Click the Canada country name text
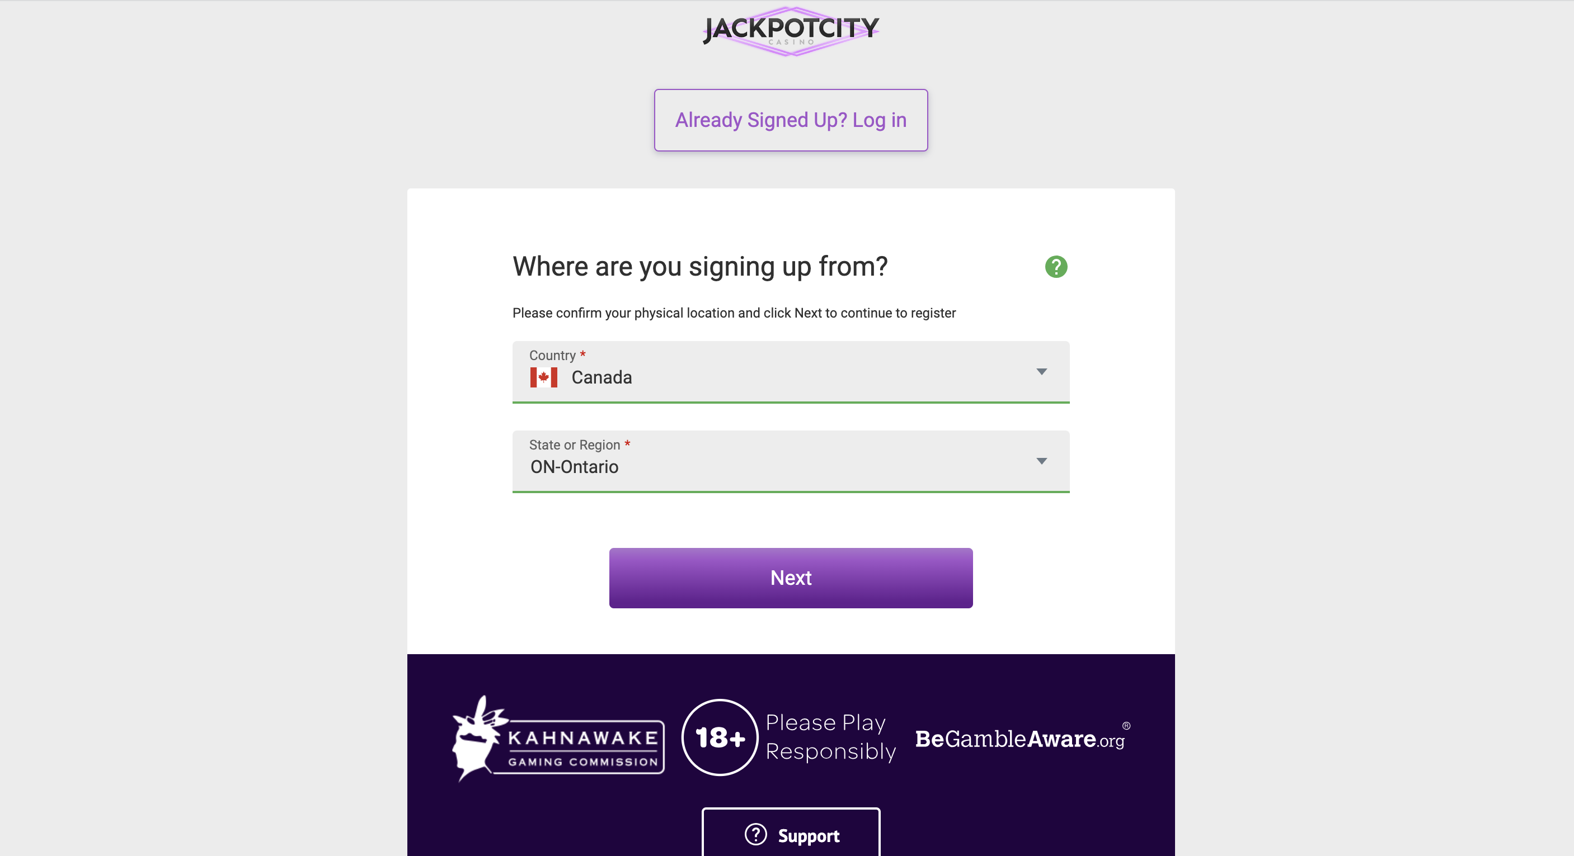The image size is (1574, 856). pyautogui.click(x=602, y=377)
